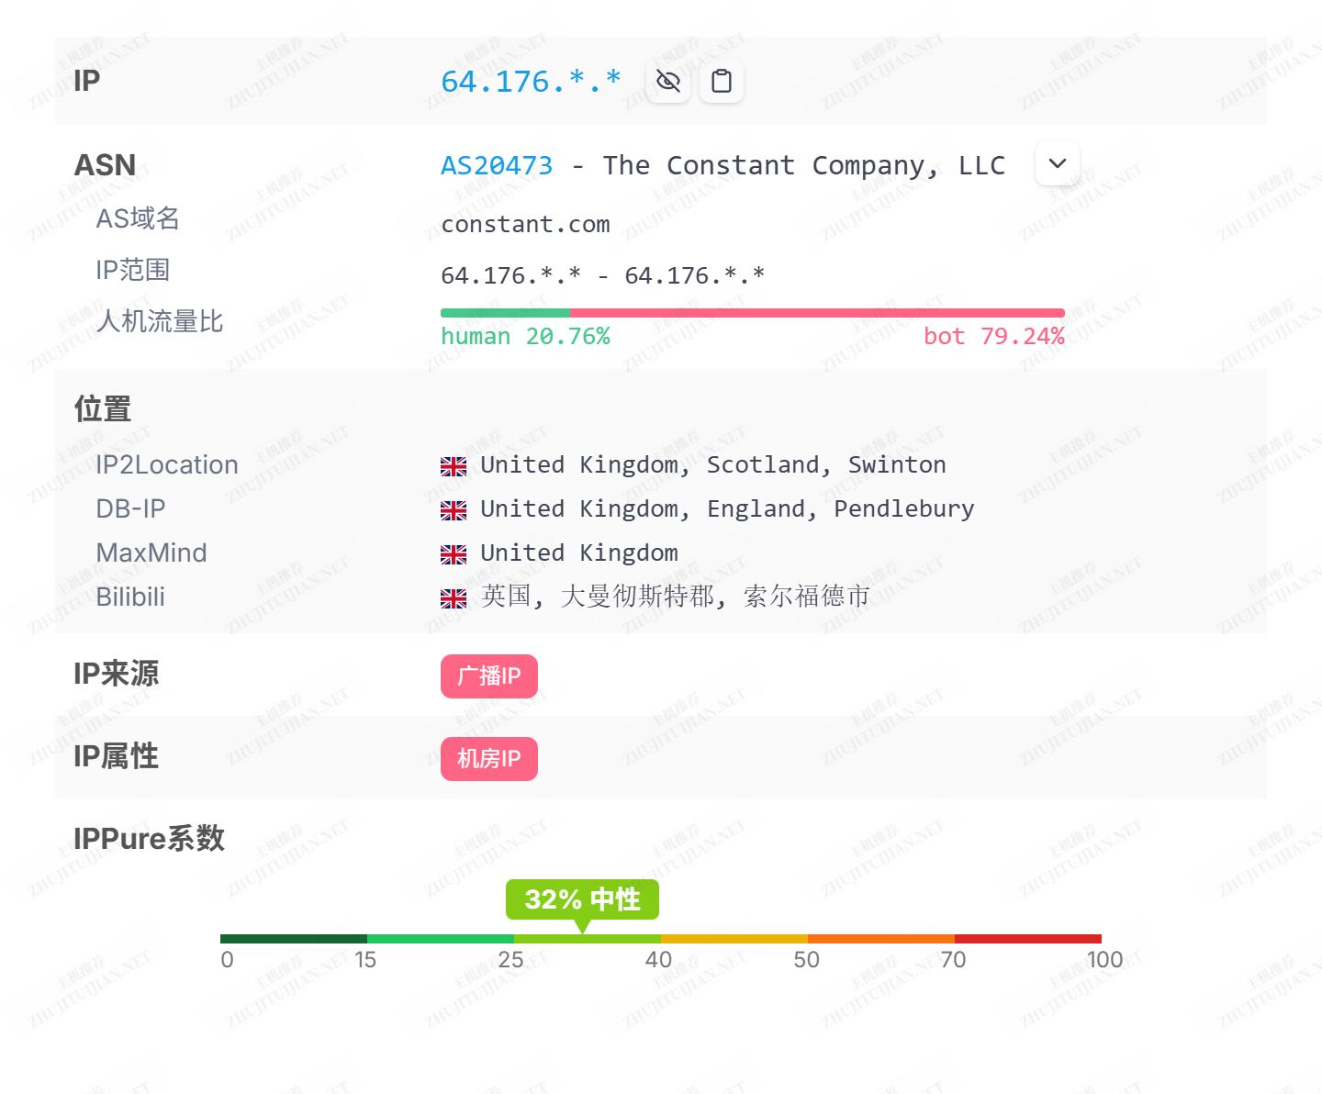Click the green human portion of traffic bar

coord(505,313)
